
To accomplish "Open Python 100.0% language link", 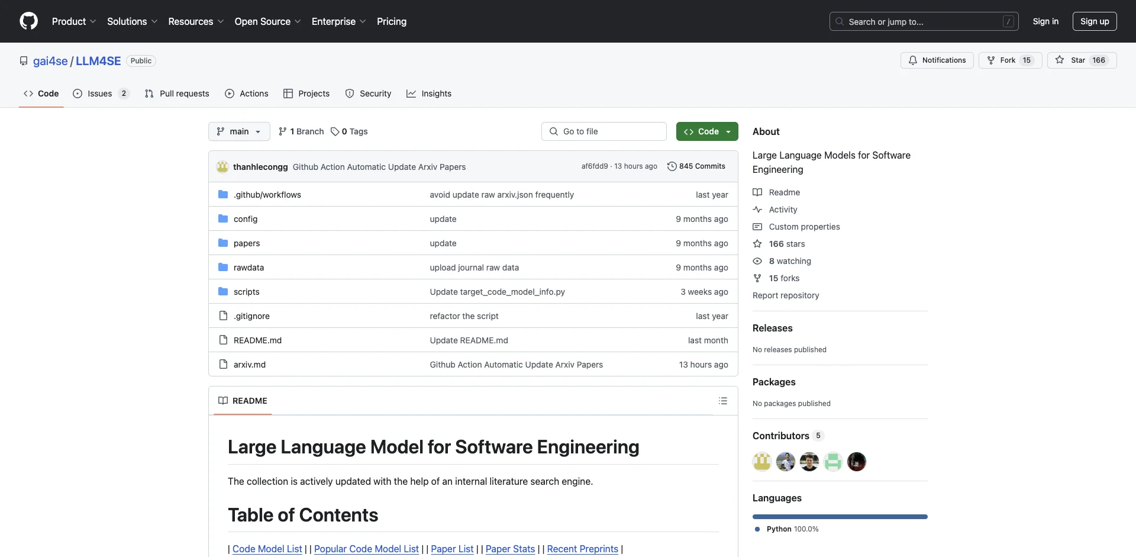I will point(786,529).
